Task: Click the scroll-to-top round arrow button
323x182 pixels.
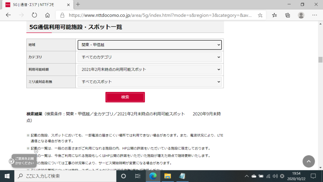Action: tap(308, 162)
